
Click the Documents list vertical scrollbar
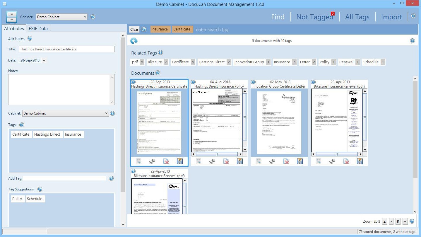[x=415, y=145]
